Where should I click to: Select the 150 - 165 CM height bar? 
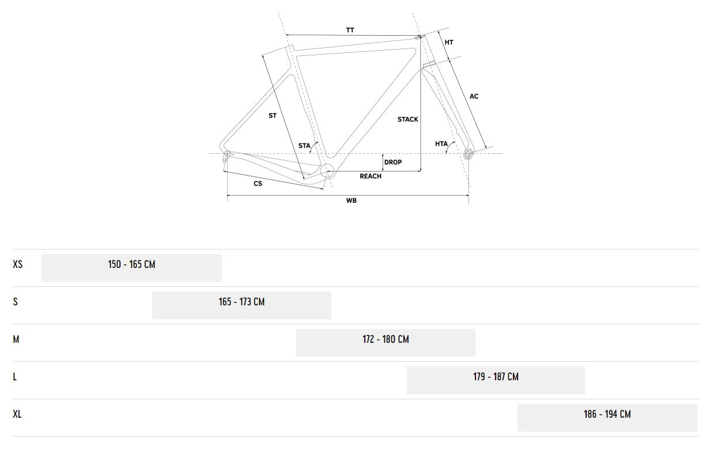tap(131, 267)
